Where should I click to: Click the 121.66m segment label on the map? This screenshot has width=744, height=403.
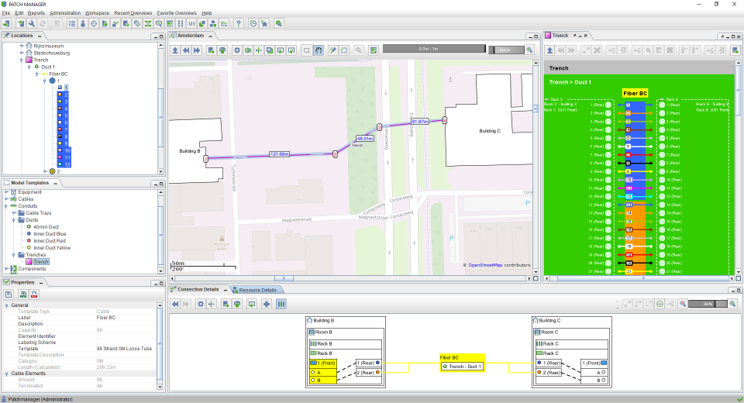pyautogui.click(x=278, y=154)
